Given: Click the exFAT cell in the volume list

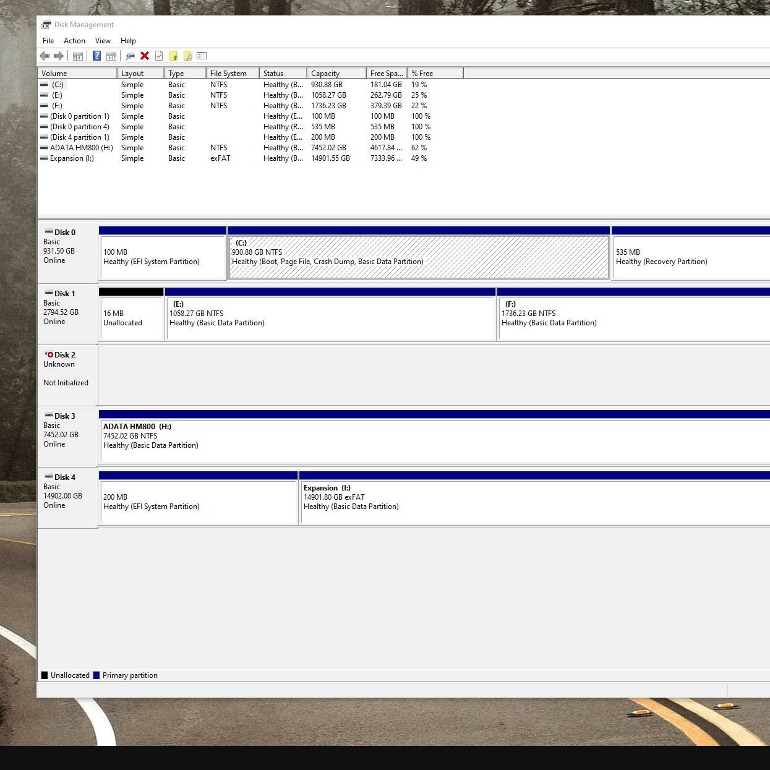Looking at the screenshot, I should coord(220,158).
